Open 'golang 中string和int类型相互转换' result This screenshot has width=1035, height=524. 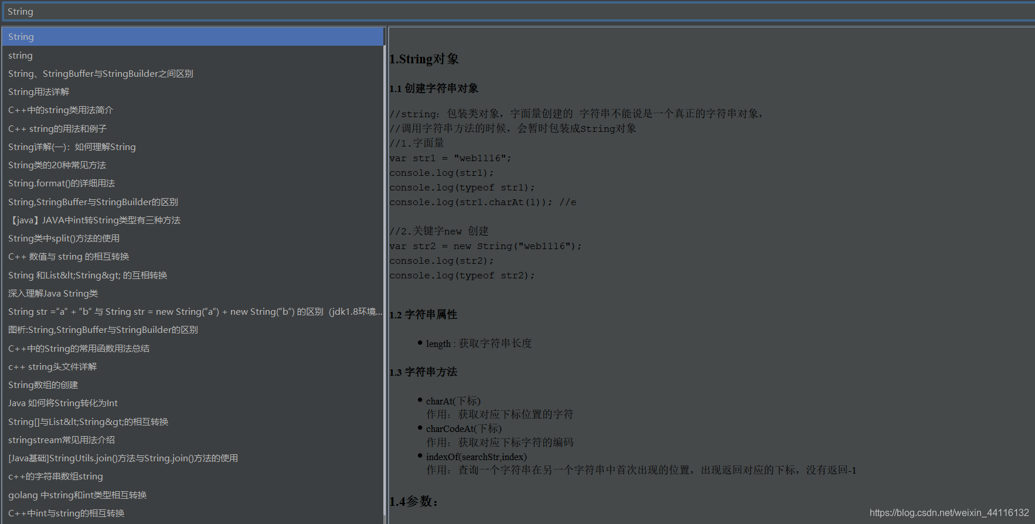pyautogui.click(x=193, y=495)
